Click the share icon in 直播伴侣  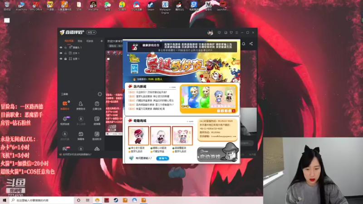point(251,44)
